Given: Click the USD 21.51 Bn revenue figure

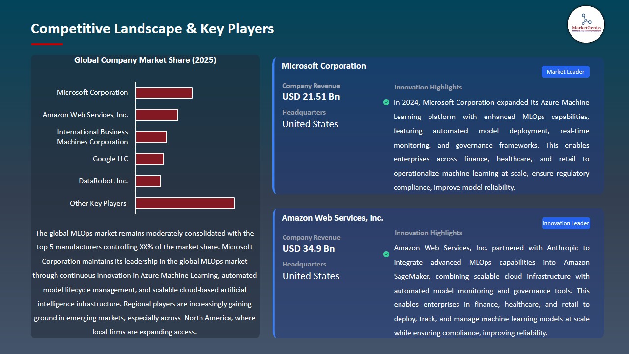Looking at the screenshot, I should tap(310, 96).
